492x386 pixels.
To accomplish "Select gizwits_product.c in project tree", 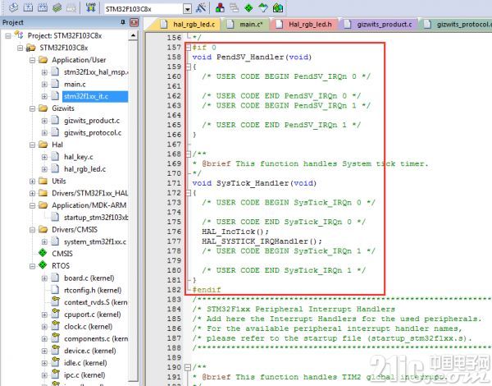I will [92, 121].
